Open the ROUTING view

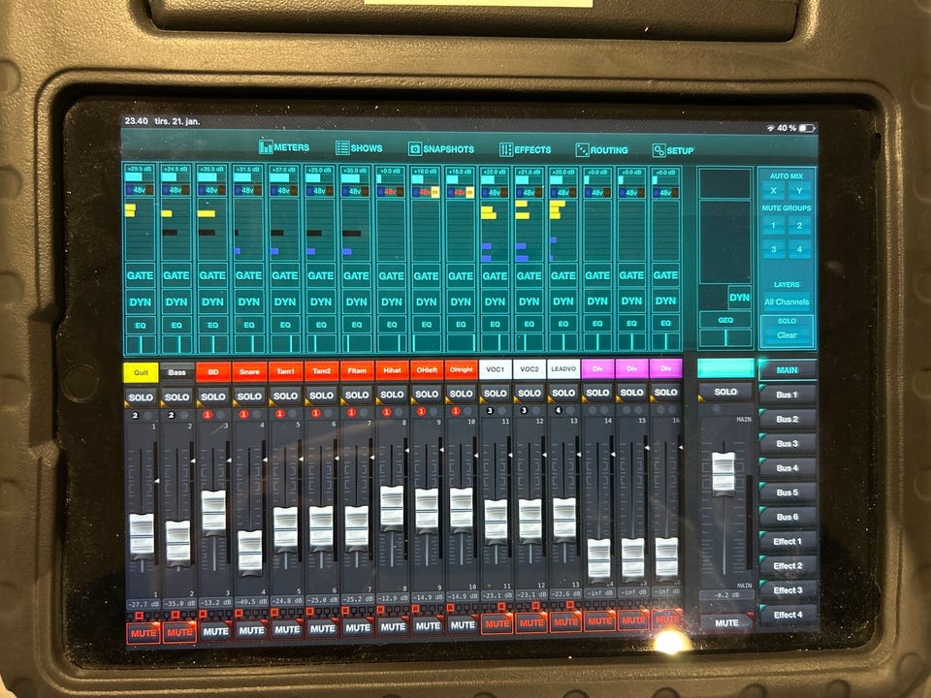click(601, 150)
